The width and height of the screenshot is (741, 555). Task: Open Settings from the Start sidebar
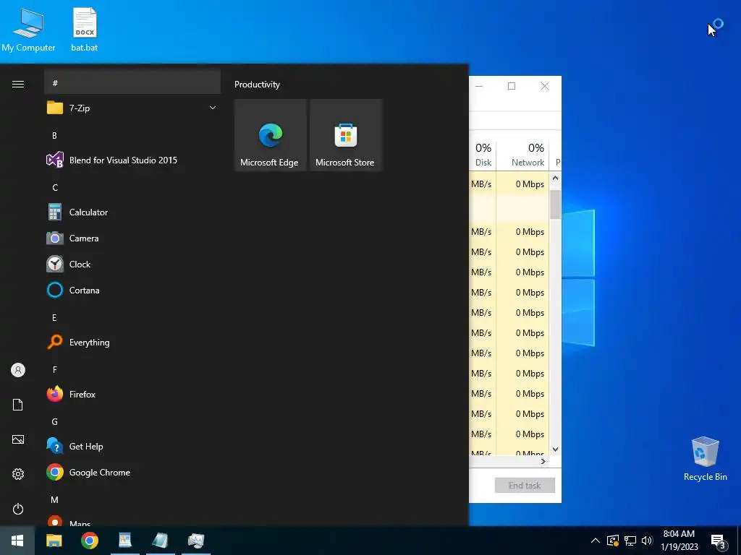tap(18, 474)
